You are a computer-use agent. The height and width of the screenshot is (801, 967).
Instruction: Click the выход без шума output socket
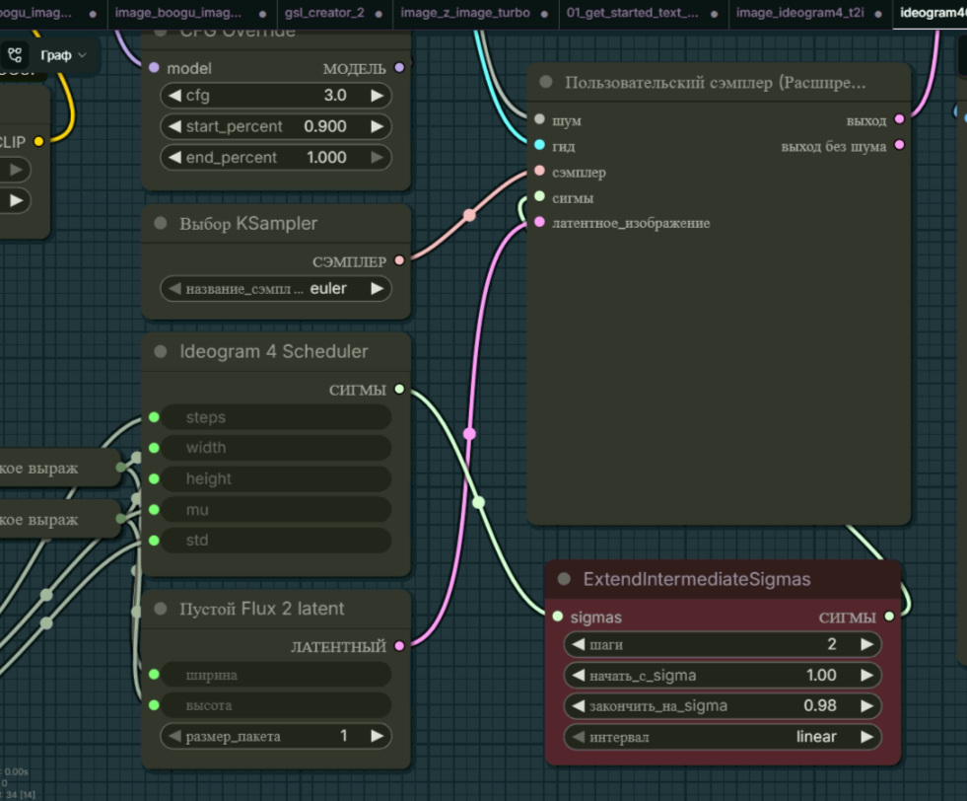[x=900, y=145]
